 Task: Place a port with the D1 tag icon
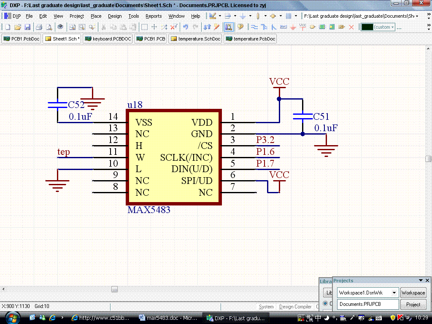point(342,27)
